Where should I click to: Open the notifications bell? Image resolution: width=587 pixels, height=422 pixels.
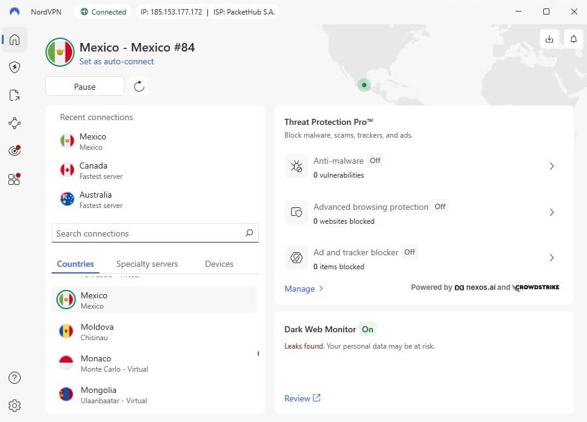[574, 38]
